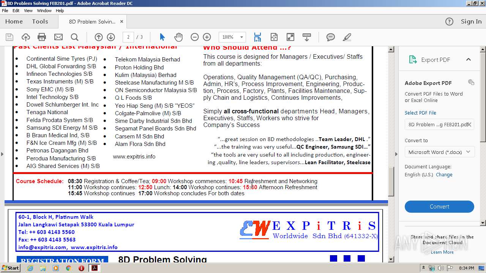486x273 pixels.
Task: Click the Windows Start button
Action: [10, 268]
